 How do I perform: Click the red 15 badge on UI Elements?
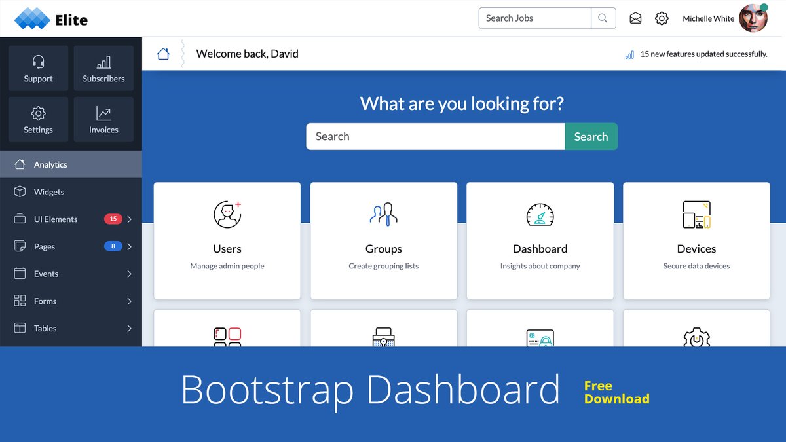point(113,219)
